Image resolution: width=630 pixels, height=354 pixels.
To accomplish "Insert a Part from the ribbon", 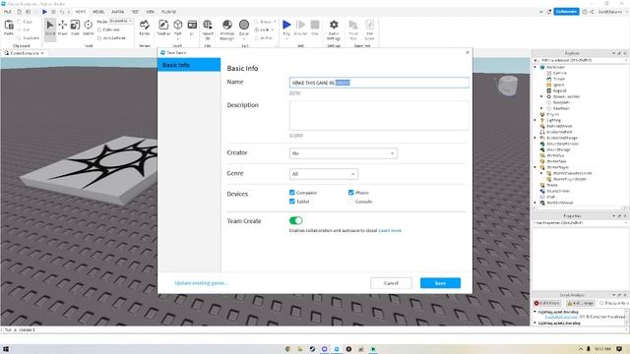I will pos(178,29).
